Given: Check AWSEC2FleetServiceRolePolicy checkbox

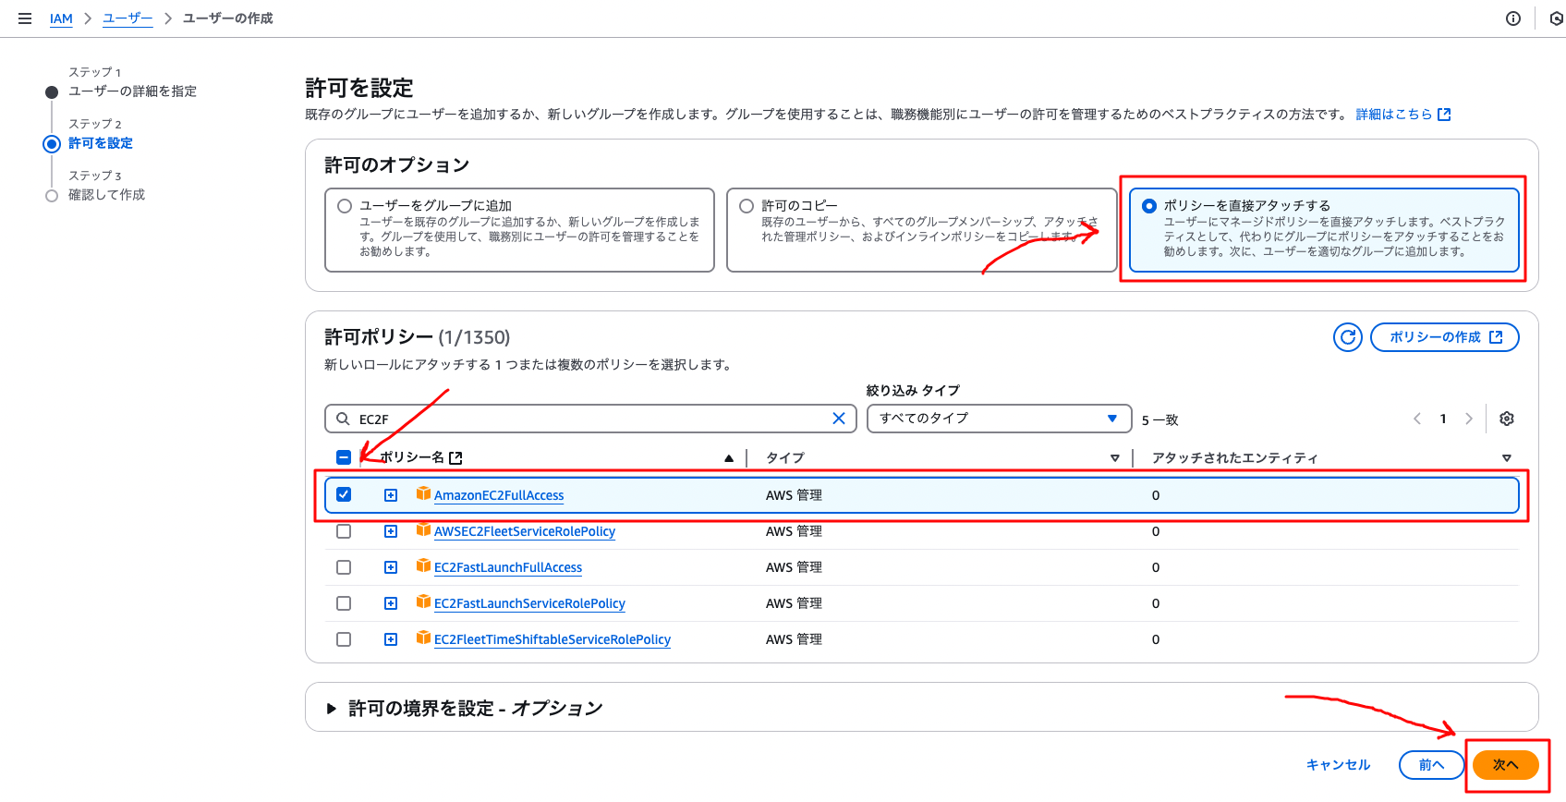Looking at the screenshot, I should 344,531.
